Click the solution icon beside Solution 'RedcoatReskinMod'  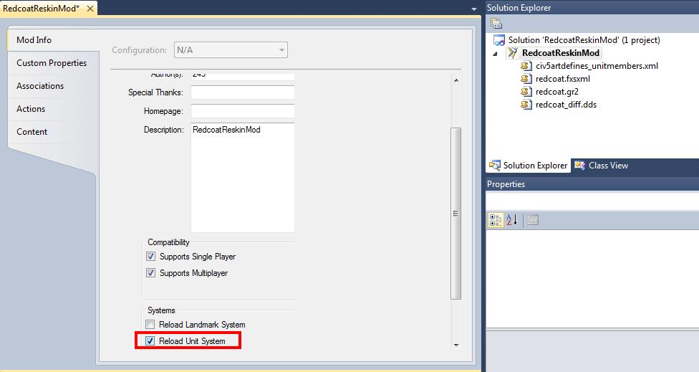coord(499,40)
